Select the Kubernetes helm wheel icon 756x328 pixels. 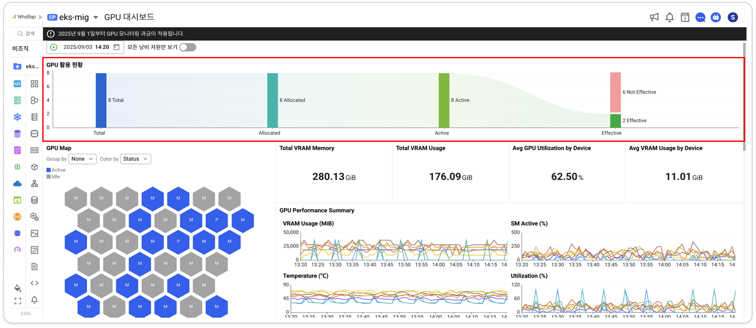(x=17, y=117)
